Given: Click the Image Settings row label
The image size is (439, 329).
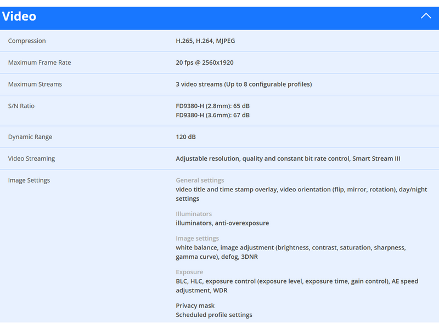Looking at the screenshot, I should click(29, 180).
